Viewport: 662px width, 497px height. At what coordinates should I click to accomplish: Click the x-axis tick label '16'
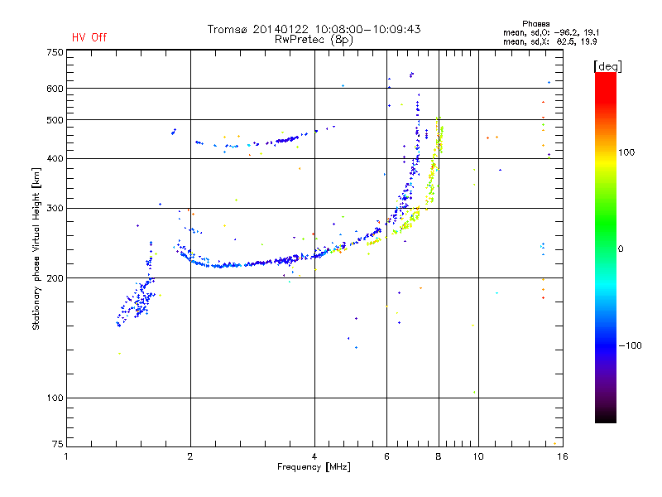coord(563,456)
